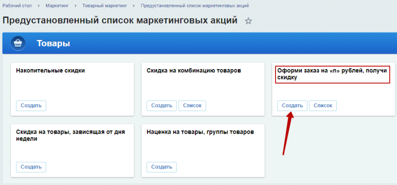Select the Оформи заказ на «n» рублей title
The image size is (397, 185).
tap(332, 74)
